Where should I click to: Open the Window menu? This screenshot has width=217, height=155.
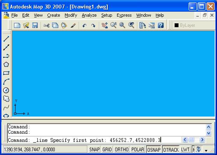pos(143,15)
